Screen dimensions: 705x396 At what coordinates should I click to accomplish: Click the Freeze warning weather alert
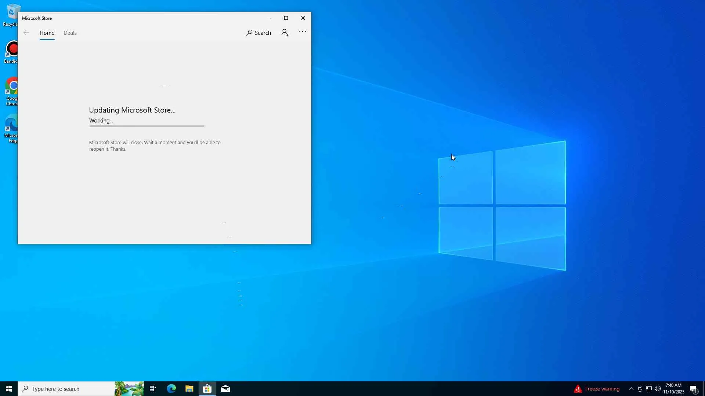pyautogui.click(x=597, y=389)
